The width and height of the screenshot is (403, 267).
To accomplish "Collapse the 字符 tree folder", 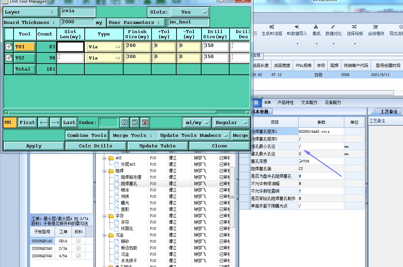I will 104,216.
